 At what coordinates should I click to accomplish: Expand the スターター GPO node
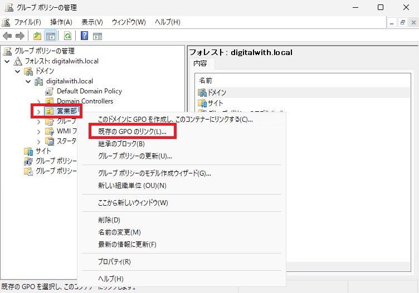pos(39,142)
